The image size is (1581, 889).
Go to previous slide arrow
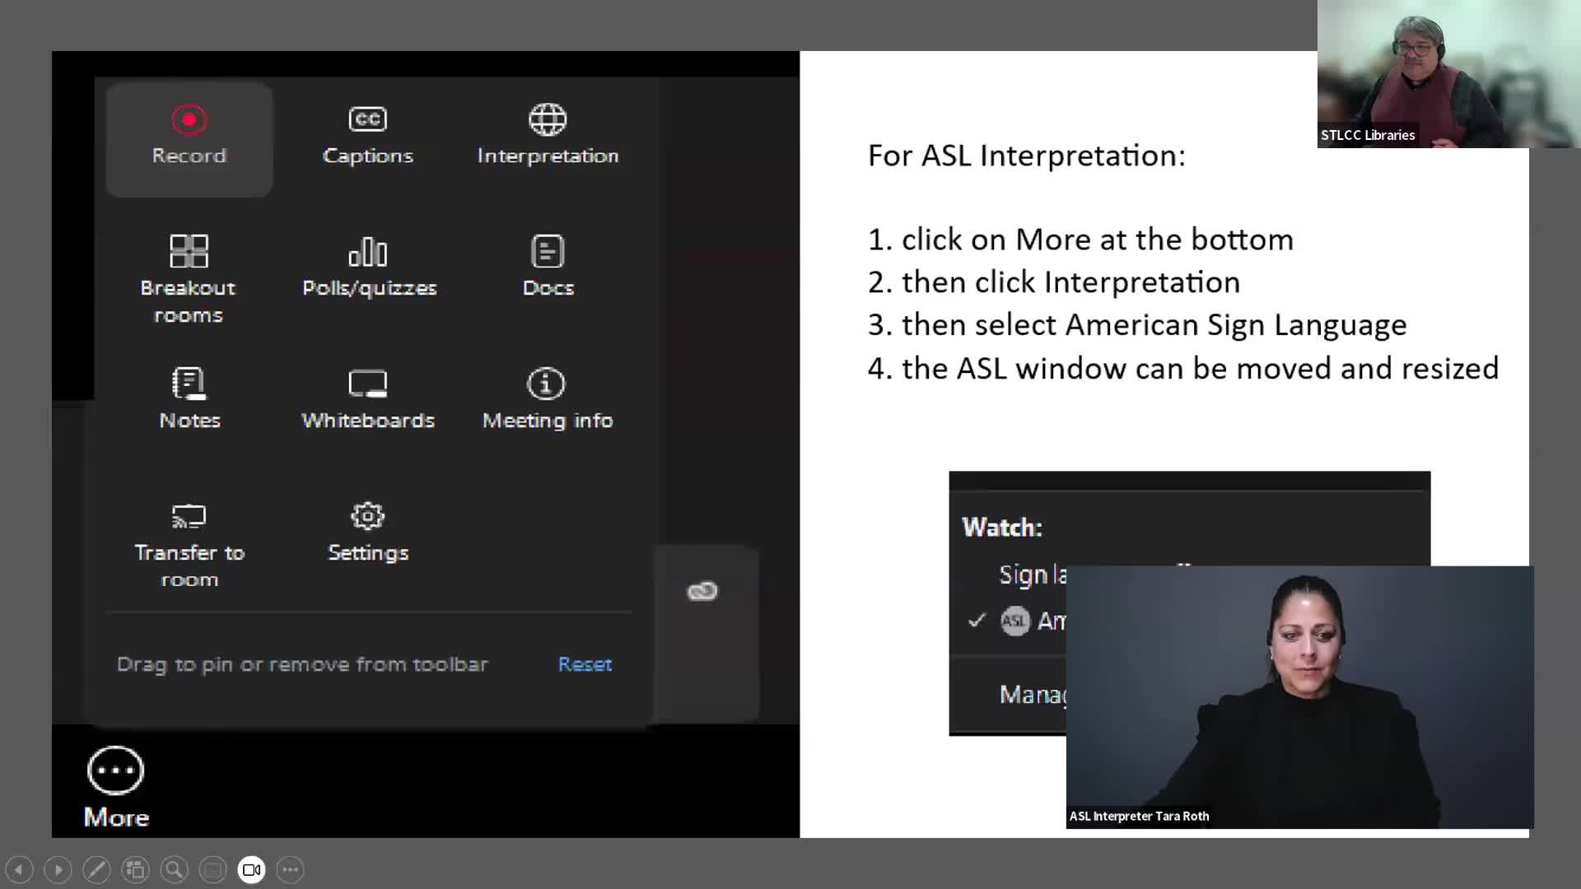(20, 869)
